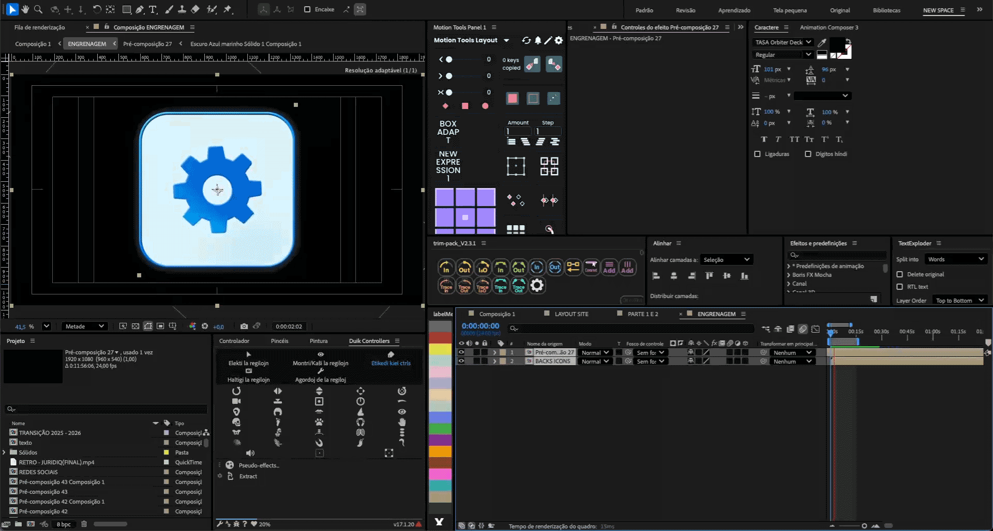Screen dimensions: 993x531
Task: Open blending mode dropdown for BACKS ICONS
Action: (595, 361)
